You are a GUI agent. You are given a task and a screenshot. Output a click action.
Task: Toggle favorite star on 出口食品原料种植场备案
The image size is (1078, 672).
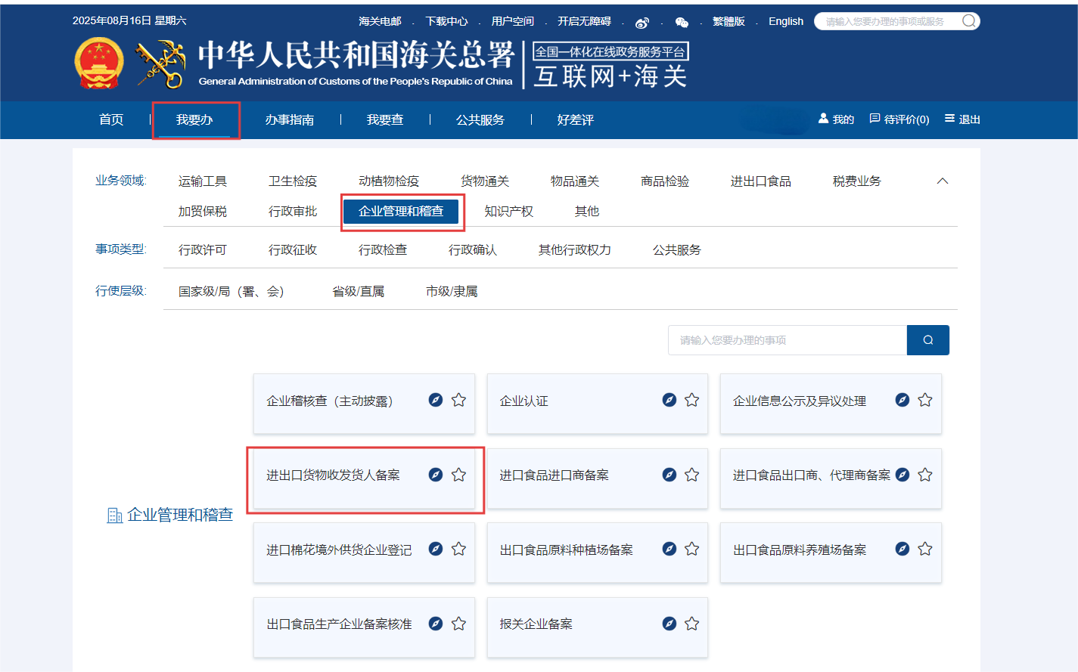pos(691,549)
